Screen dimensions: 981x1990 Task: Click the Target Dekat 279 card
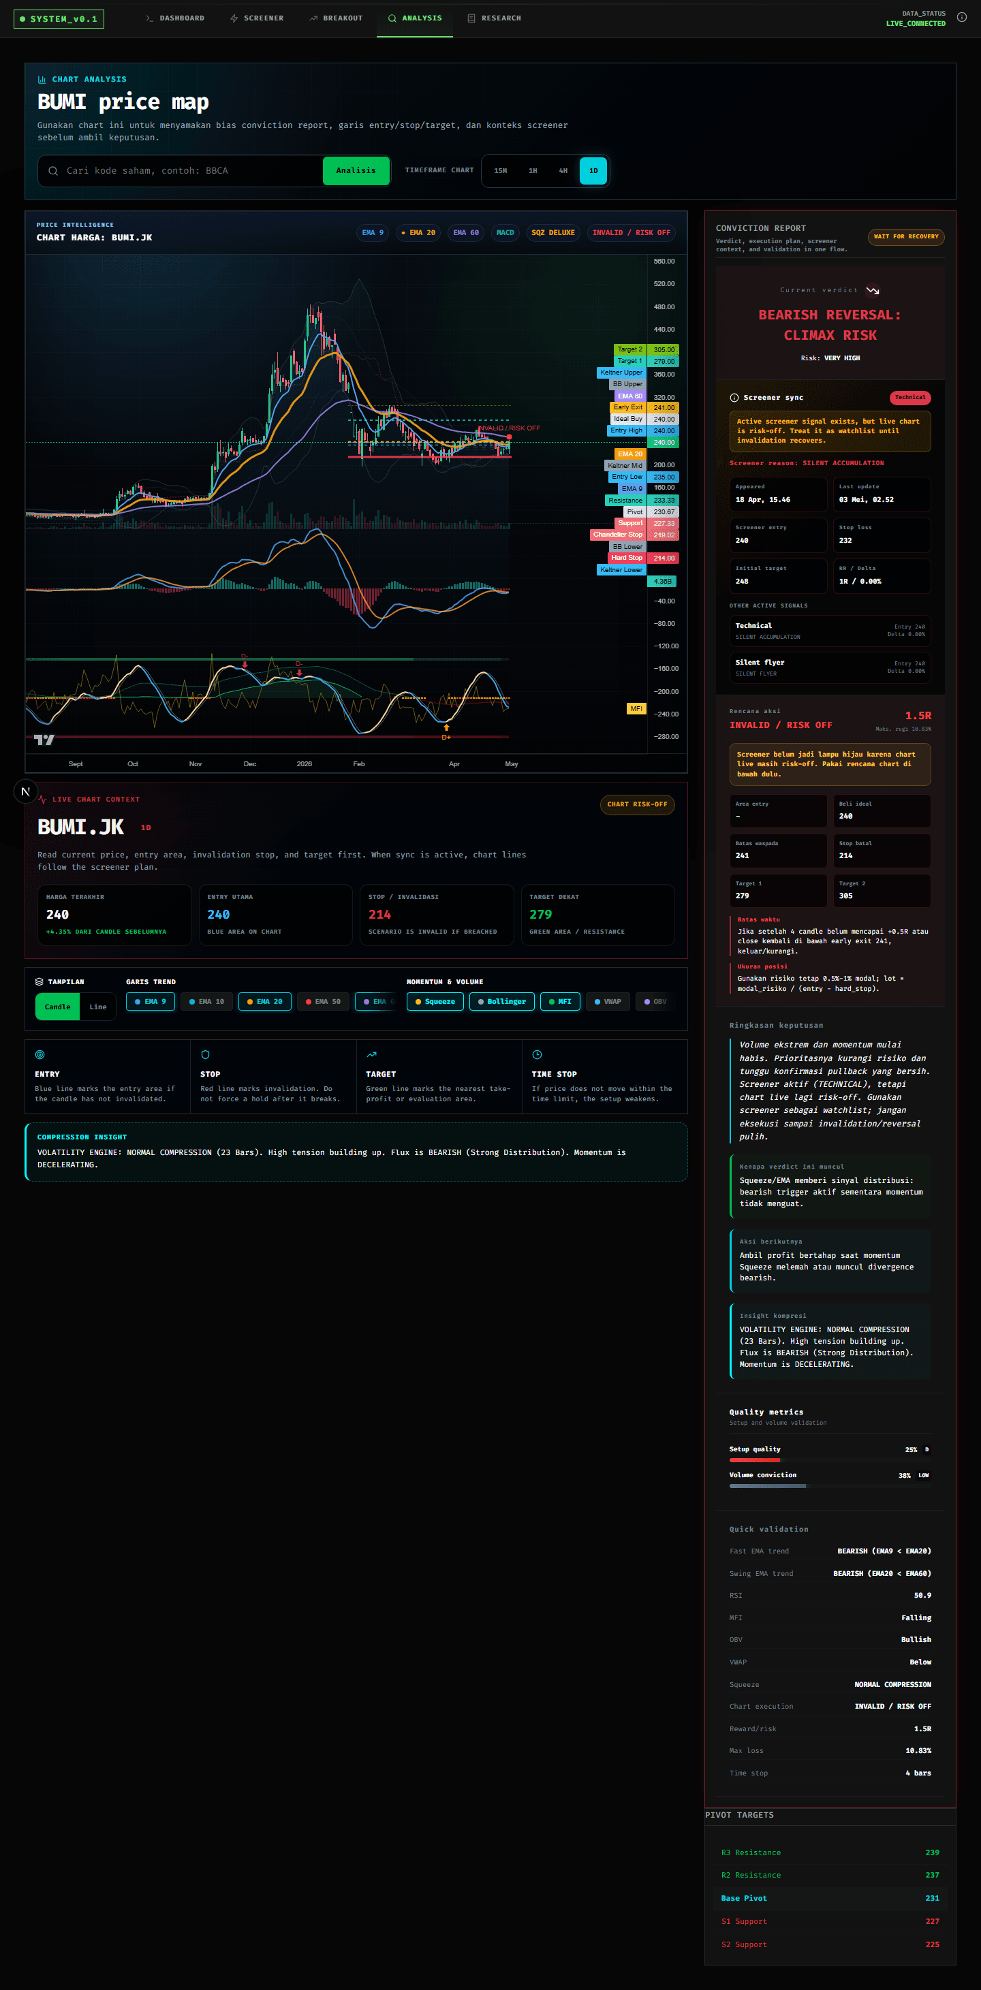pyautogui.click(x=597, y=915)
